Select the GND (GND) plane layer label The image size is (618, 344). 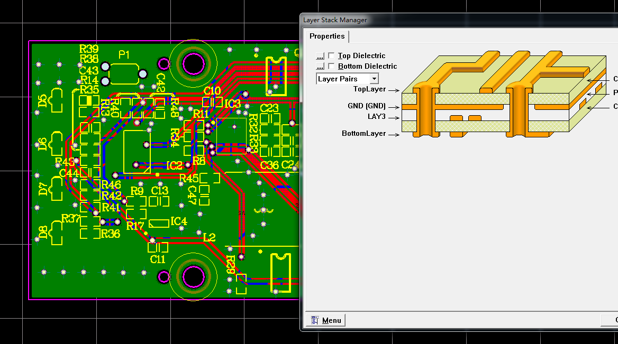[366, 106]
